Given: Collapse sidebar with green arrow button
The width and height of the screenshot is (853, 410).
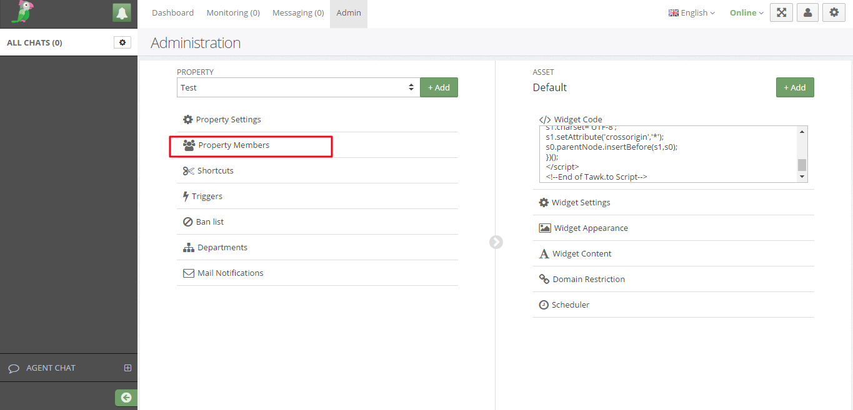Looking at the screenshot, I should tap(126, 398).
